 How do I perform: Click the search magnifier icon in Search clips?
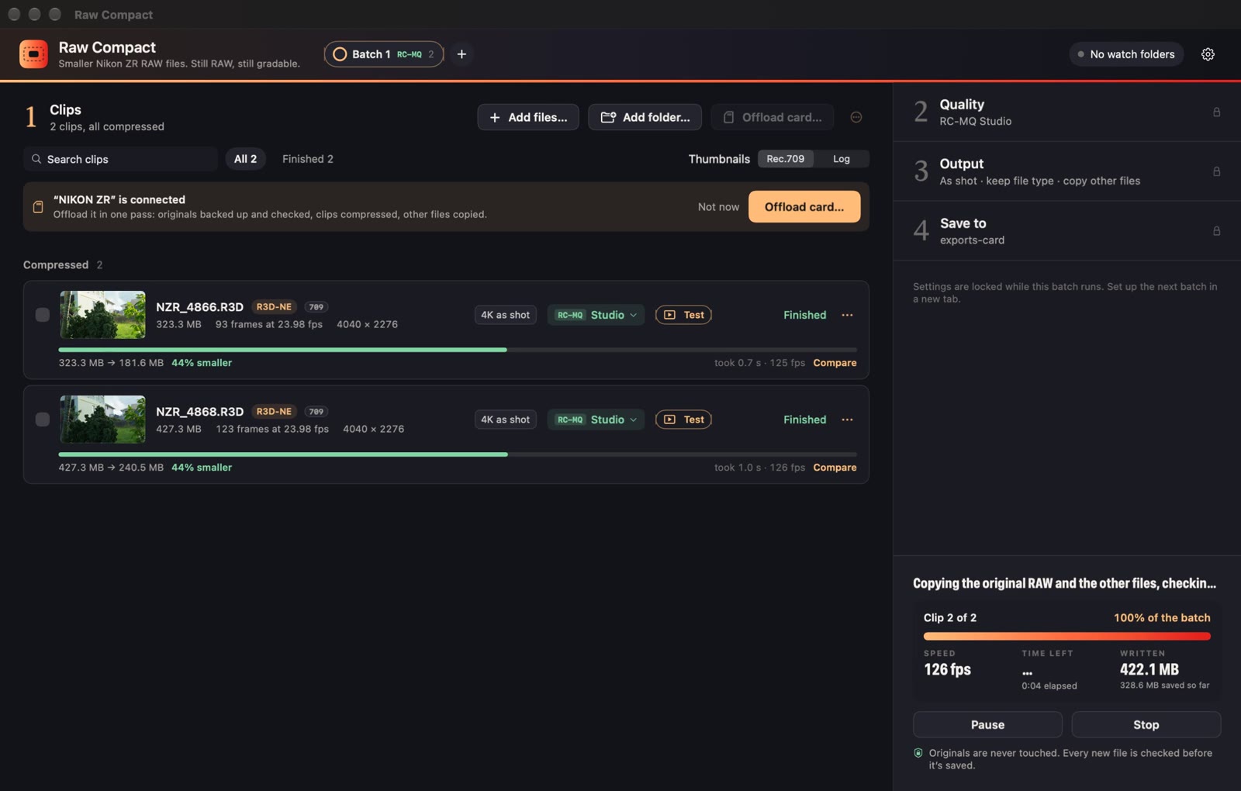click(36, 159)
